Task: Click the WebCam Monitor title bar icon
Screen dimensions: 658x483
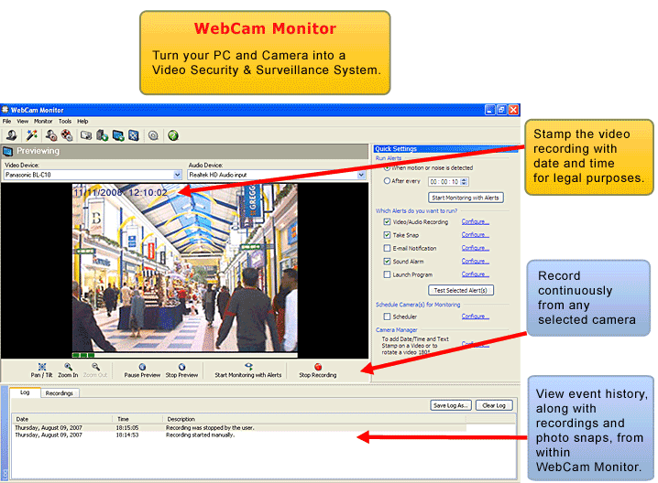Action: point(5,110)
